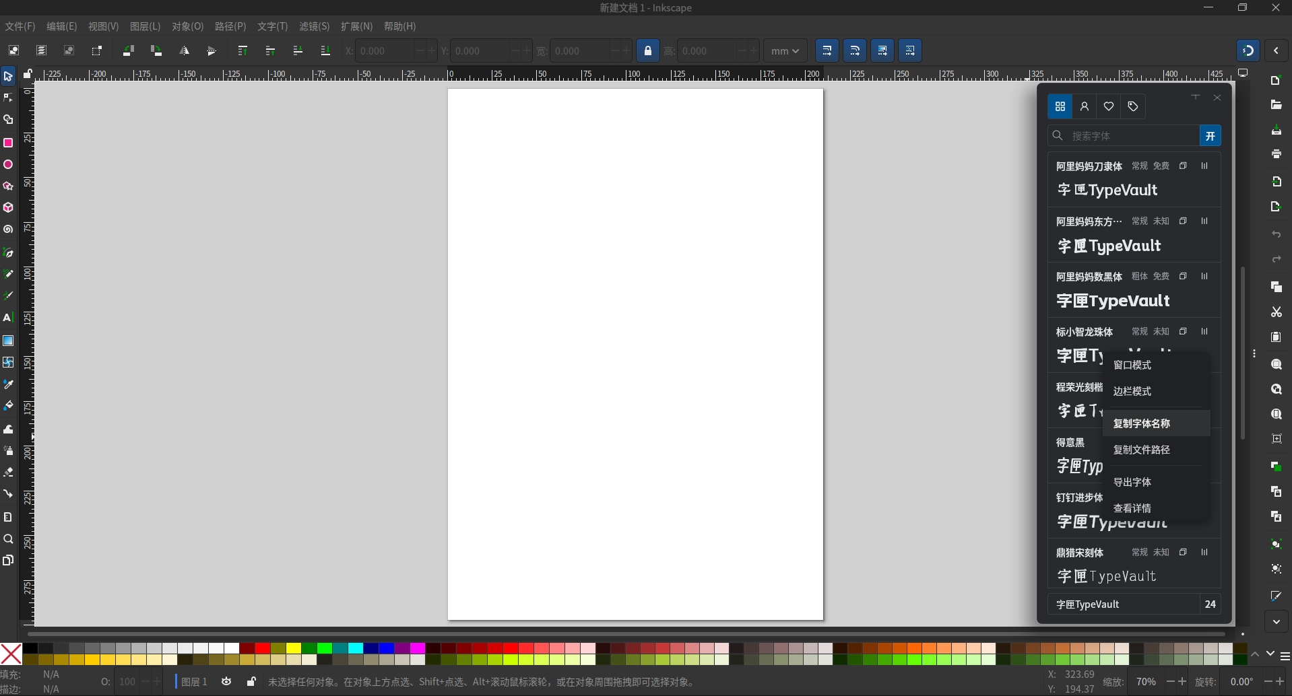1292x696 pixels.
Task: Click the tag icon in font panel
Action: click(1133, 106)
